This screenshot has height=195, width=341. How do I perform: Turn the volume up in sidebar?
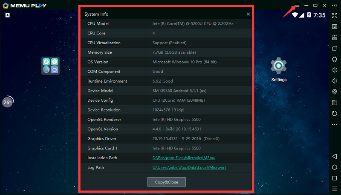point(335,70)
